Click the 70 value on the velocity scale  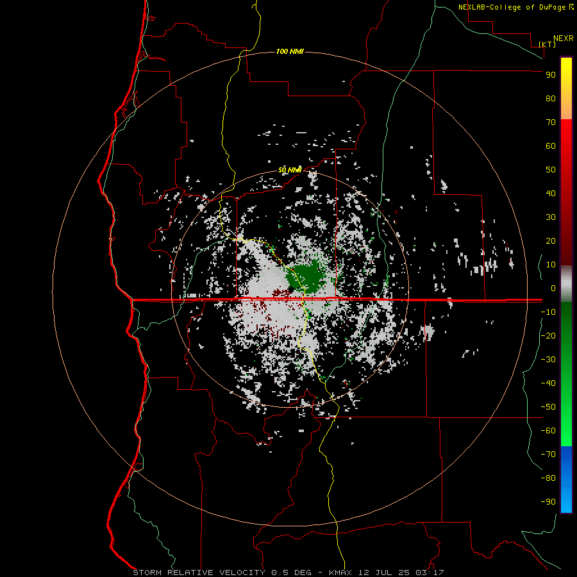tap(551, 122)
